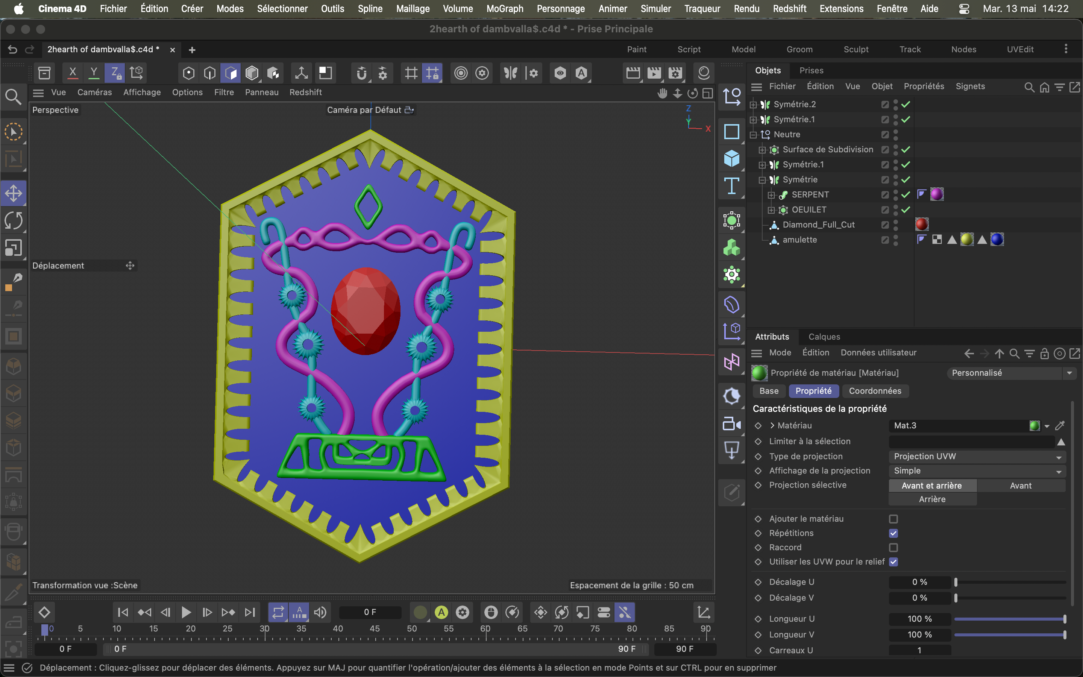Click the Arrière projection button

pyautogui.click(x=932, y=499)
